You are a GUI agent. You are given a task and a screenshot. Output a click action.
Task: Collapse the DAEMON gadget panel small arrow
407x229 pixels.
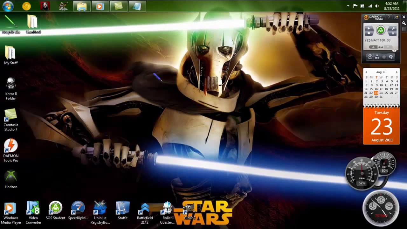(395, 51)
